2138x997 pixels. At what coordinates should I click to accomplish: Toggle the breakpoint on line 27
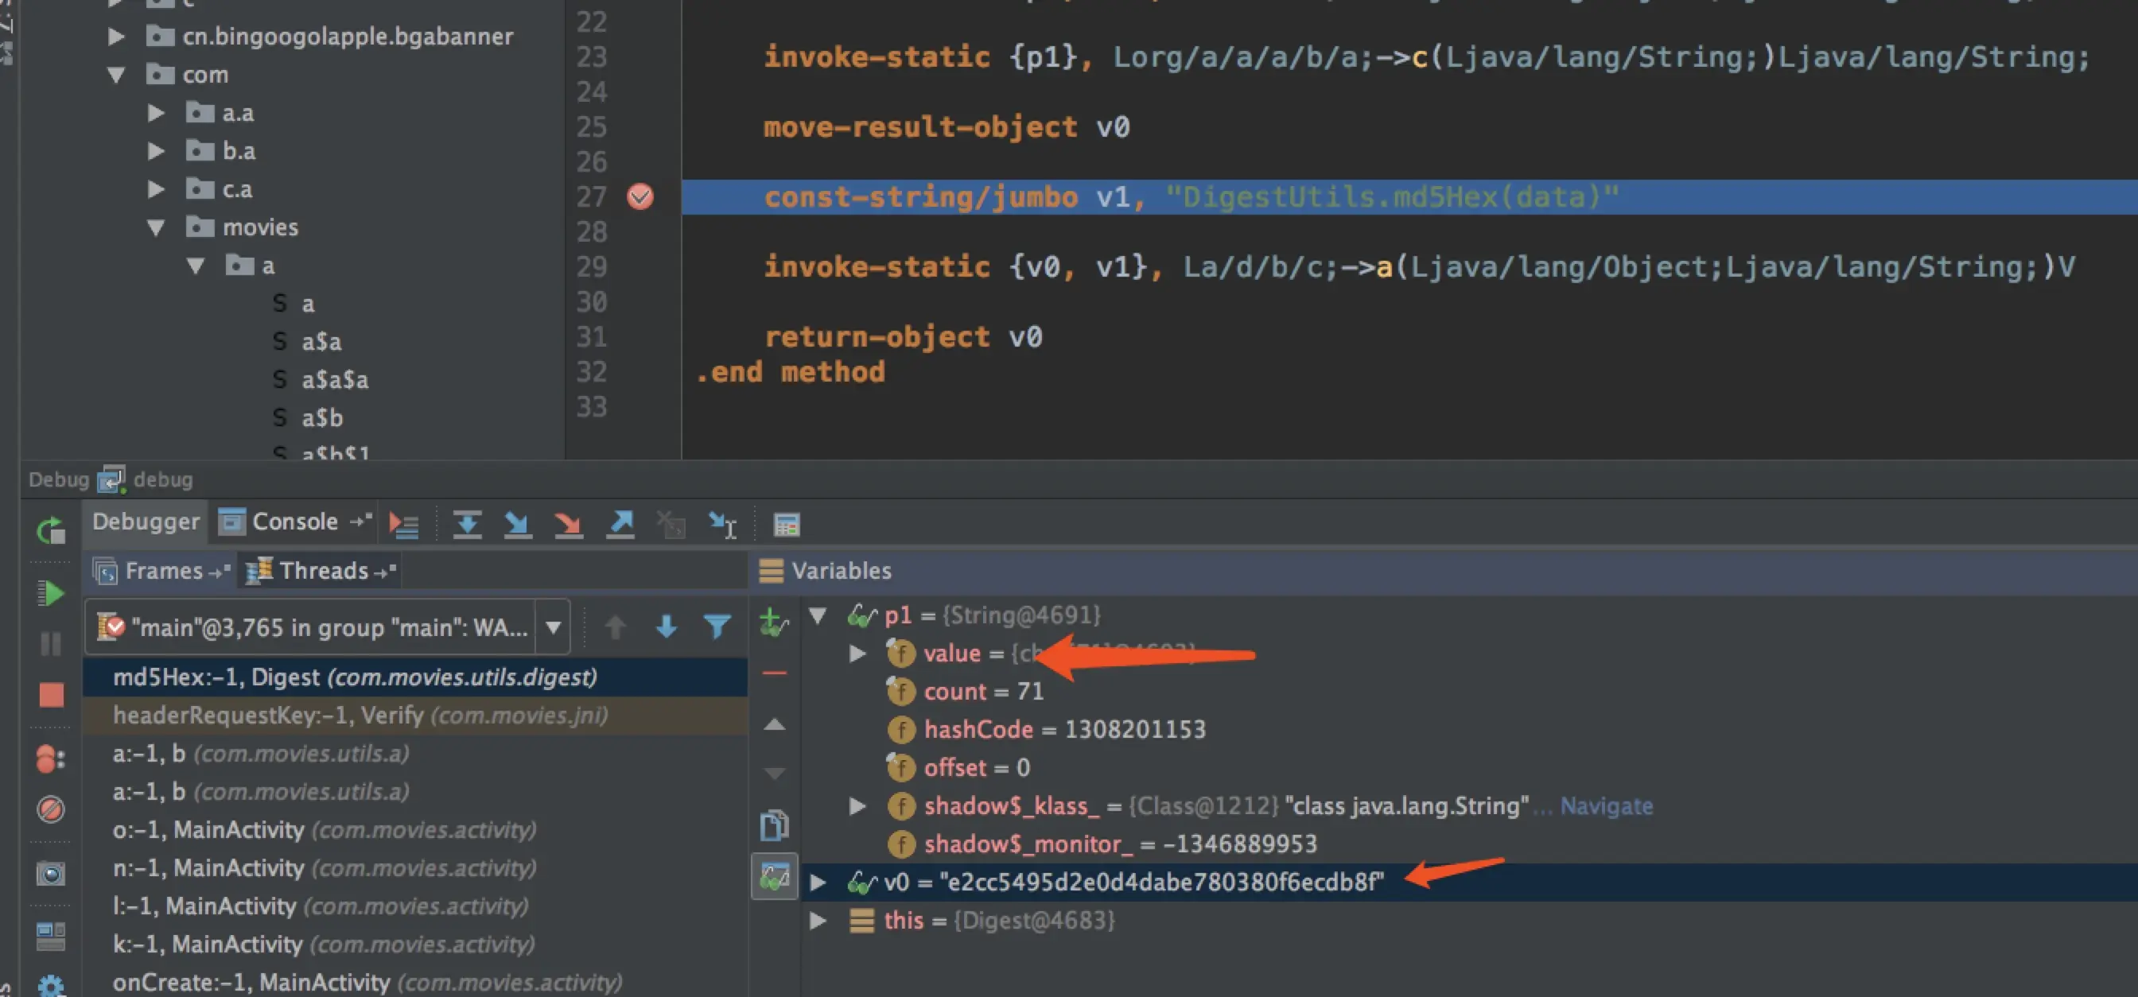click(x=640, y=197)
